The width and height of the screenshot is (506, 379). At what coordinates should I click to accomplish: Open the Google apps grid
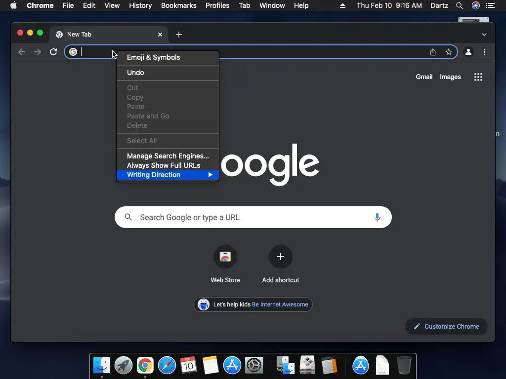tap(478, 77)
